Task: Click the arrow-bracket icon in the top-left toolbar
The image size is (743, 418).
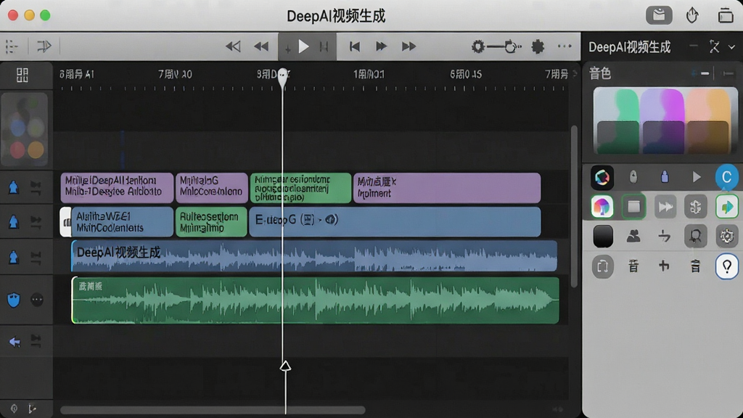Action: pyautogui.click(x=44, y=46)
